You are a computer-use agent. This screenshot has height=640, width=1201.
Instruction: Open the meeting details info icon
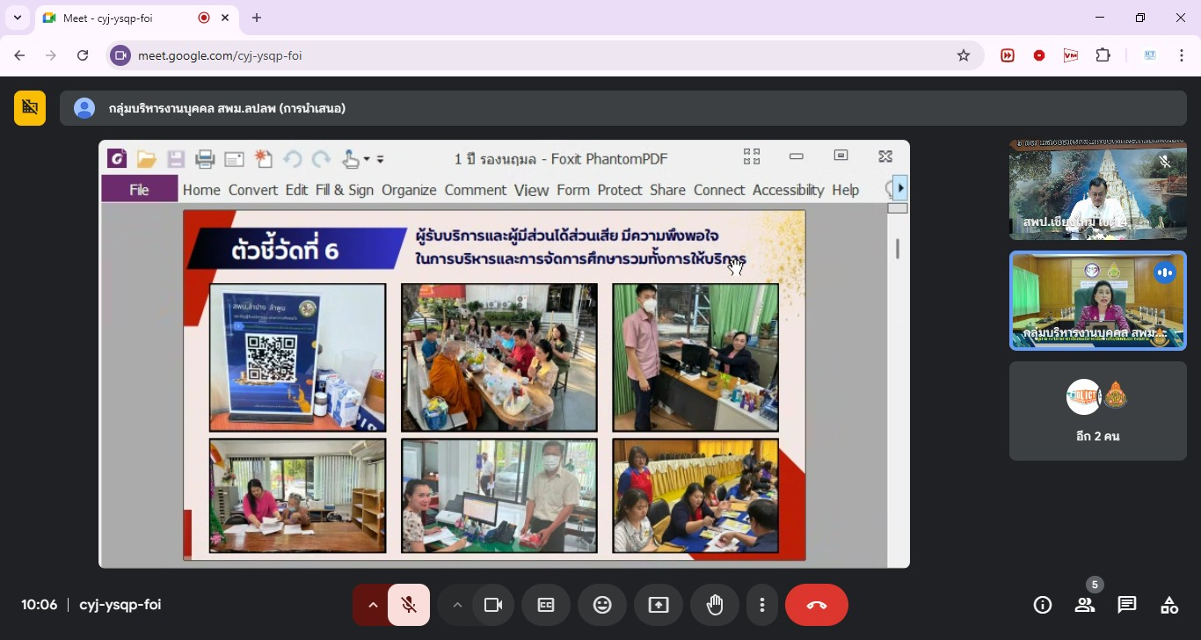pos(1043,605)
